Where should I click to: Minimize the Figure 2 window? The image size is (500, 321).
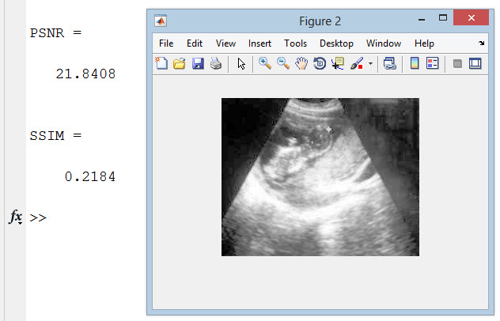(422, 19)
